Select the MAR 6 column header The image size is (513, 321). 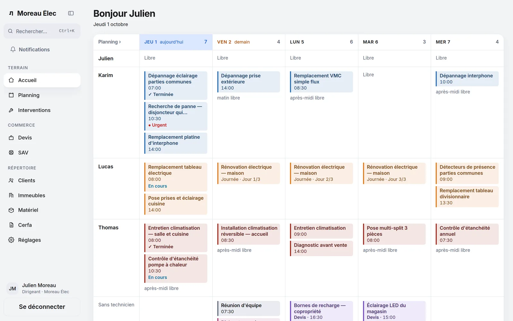(x=394, y=42)
